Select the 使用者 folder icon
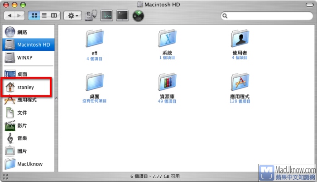Image resolution: width=317 pixels, height=182 pixels. pos(240,39)
